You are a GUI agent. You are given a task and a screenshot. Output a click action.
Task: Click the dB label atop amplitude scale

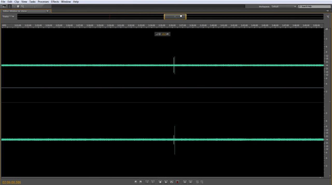click(327, 29)
